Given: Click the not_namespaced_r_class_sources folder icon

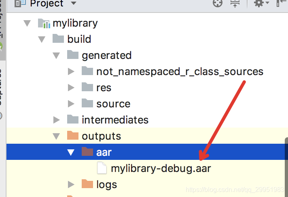Looking at the screenshot, I should click(x=87, y=71).
